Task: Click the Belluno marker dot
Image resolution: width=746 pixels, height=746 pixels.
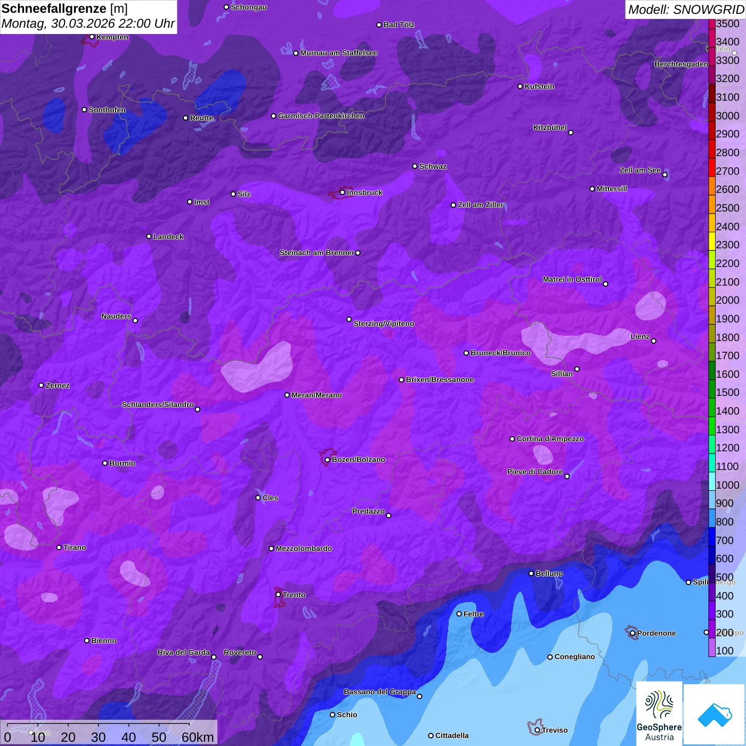Action: click(531, 573)
